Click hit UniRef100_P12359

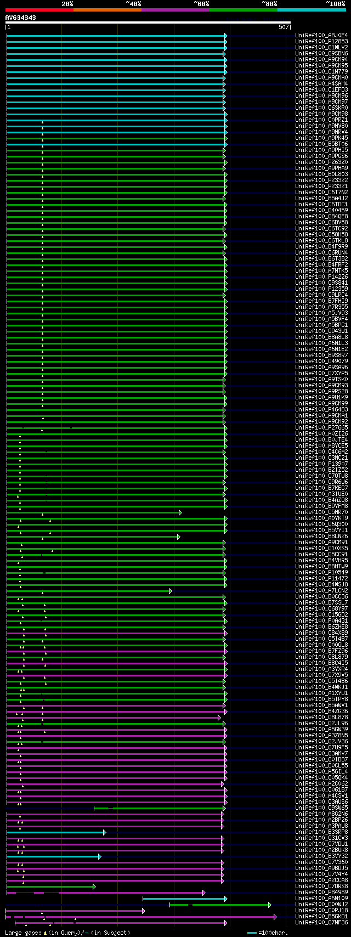point(321,289)
